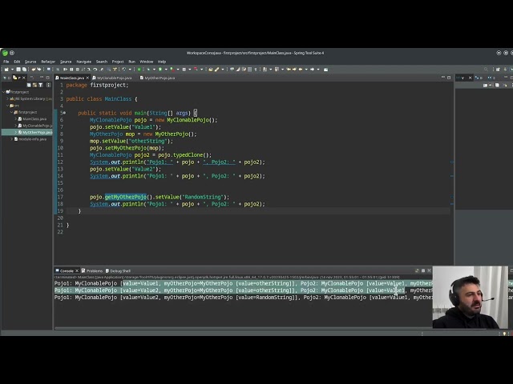Expand the JRE System Library node
Screen dimensions: 513x384
7,98
